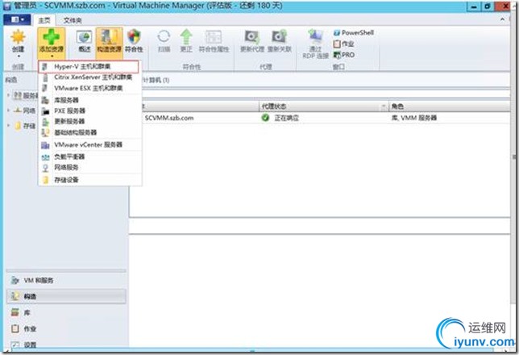Select the 构造资源 ribbon button
The image size is (519, 355).
(110, 41)
